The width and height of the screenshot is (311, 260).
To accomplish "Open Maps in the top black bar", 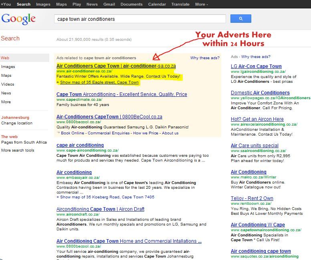I will click(61, 4).
